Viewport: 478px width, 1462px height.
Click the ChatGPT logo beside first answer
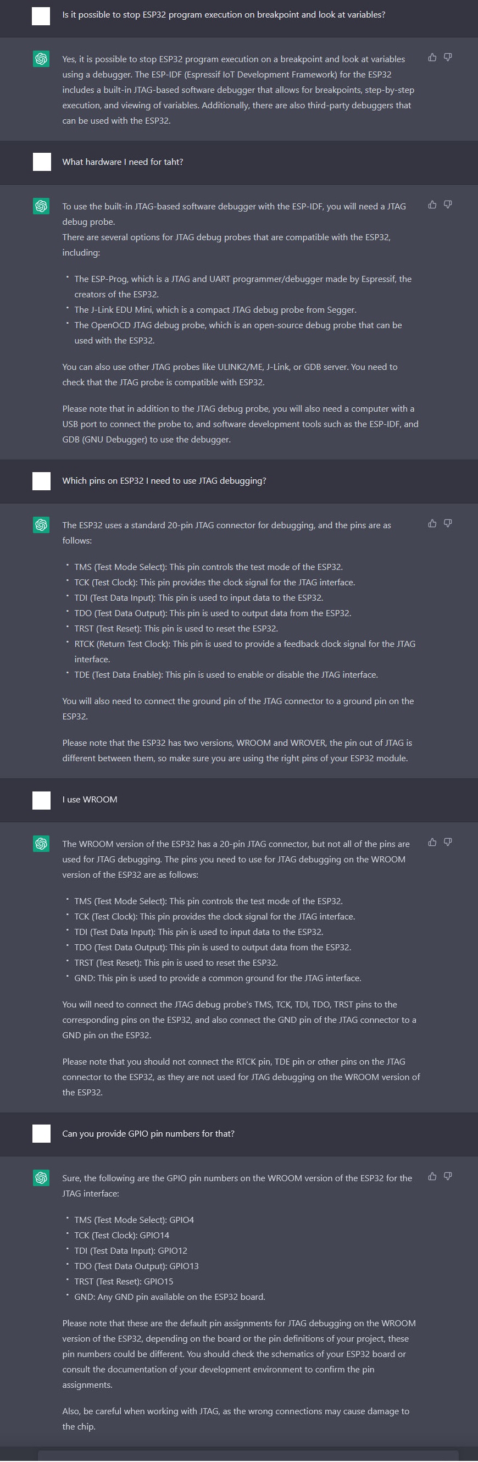point(41,59)
